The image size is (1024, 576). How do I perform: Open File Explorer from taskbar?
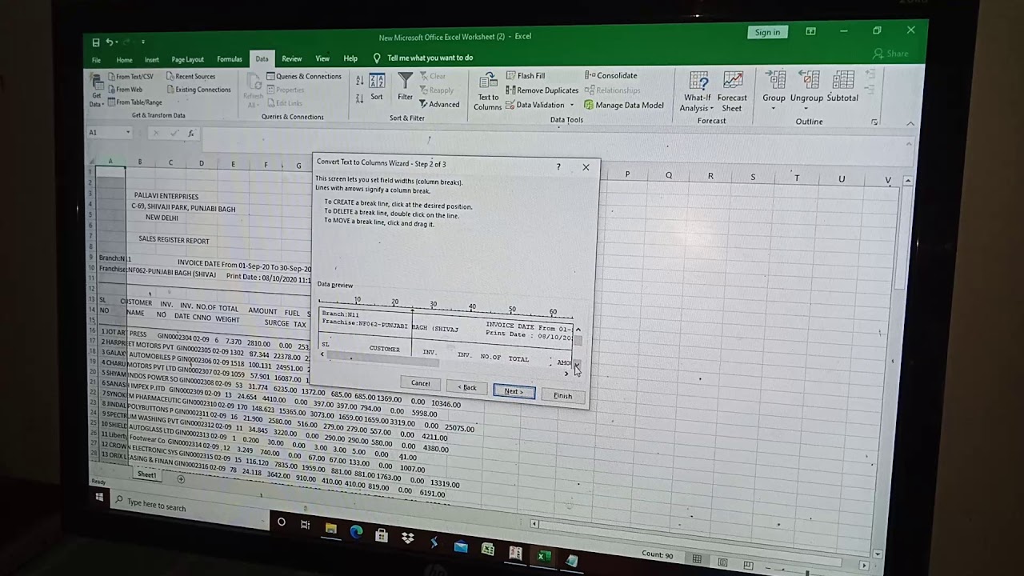[330, 530]
